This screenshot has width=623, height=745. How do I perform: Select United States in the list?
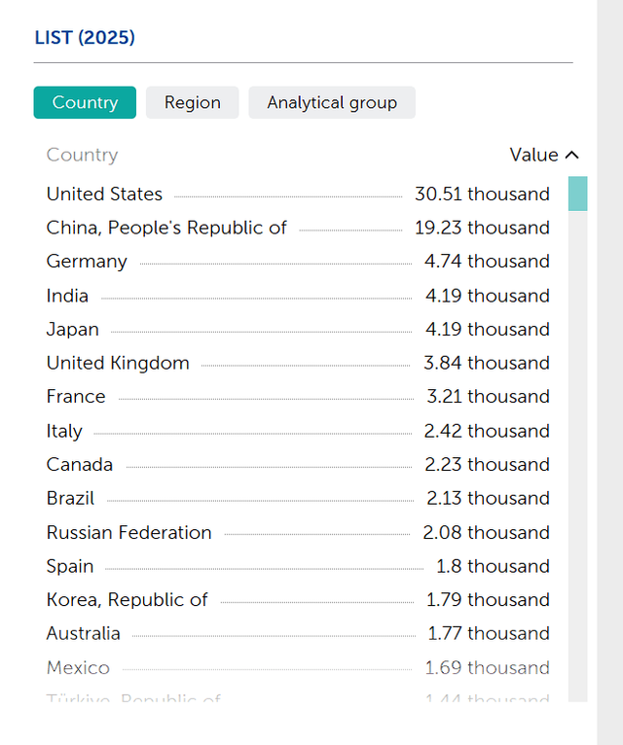tap(104, 194)
